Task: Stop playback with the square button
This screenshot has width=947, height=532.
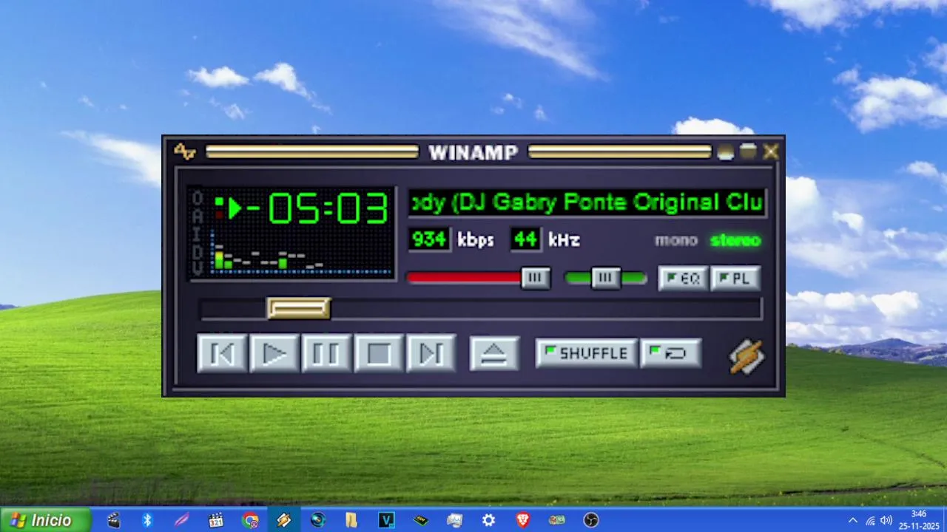Action: click(379, 354)
